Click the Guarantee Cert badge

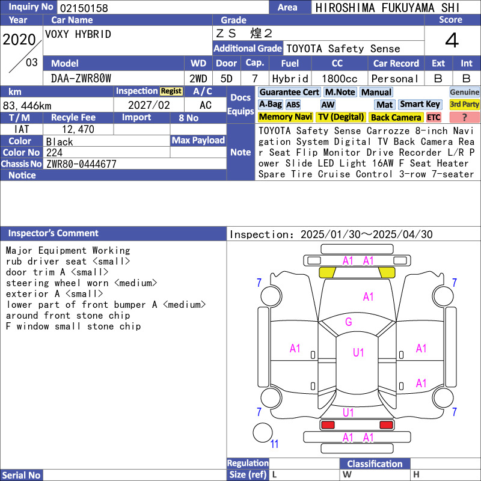[x=289, y=92]
